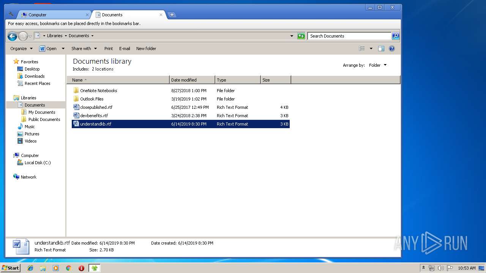The image size is (486, 273).
Task: Click the 2 locations link
Action: (103, 69)
